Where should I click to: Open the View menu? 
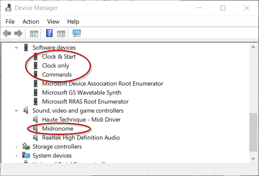click(x=53, y=22)
